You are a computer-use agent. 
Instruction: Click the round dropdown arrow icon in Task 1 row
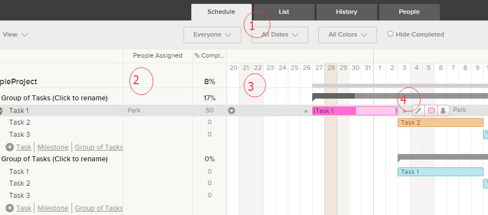231,110
